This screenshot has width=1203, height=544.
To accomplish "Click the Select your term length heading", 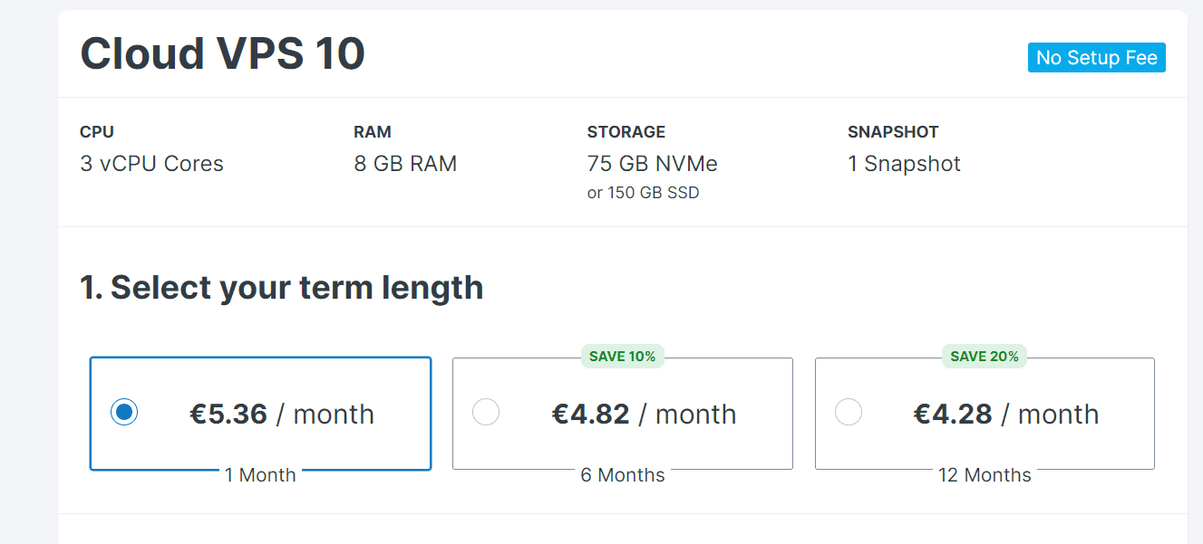I will pos(281,288).
